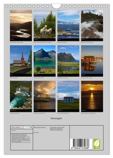Image resolution: width=113 pixels, height=158 pixels.
Task: Click the caption 'Fjordlandschaft auf Senja'
Action: pyautogui.click(x=39, y=78)
